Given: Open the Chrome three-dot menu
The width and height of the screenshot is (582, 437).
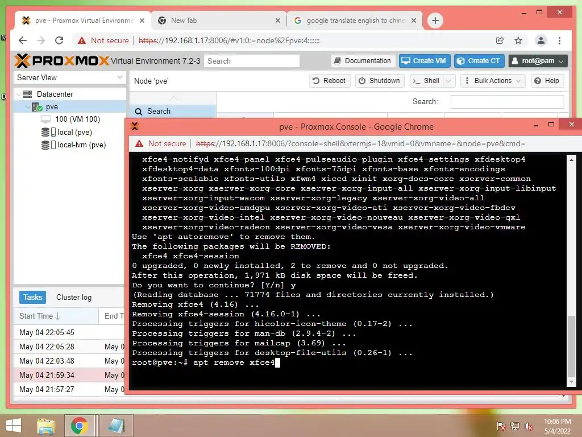Looking at the screenshot, I should [x=559, y=40].
